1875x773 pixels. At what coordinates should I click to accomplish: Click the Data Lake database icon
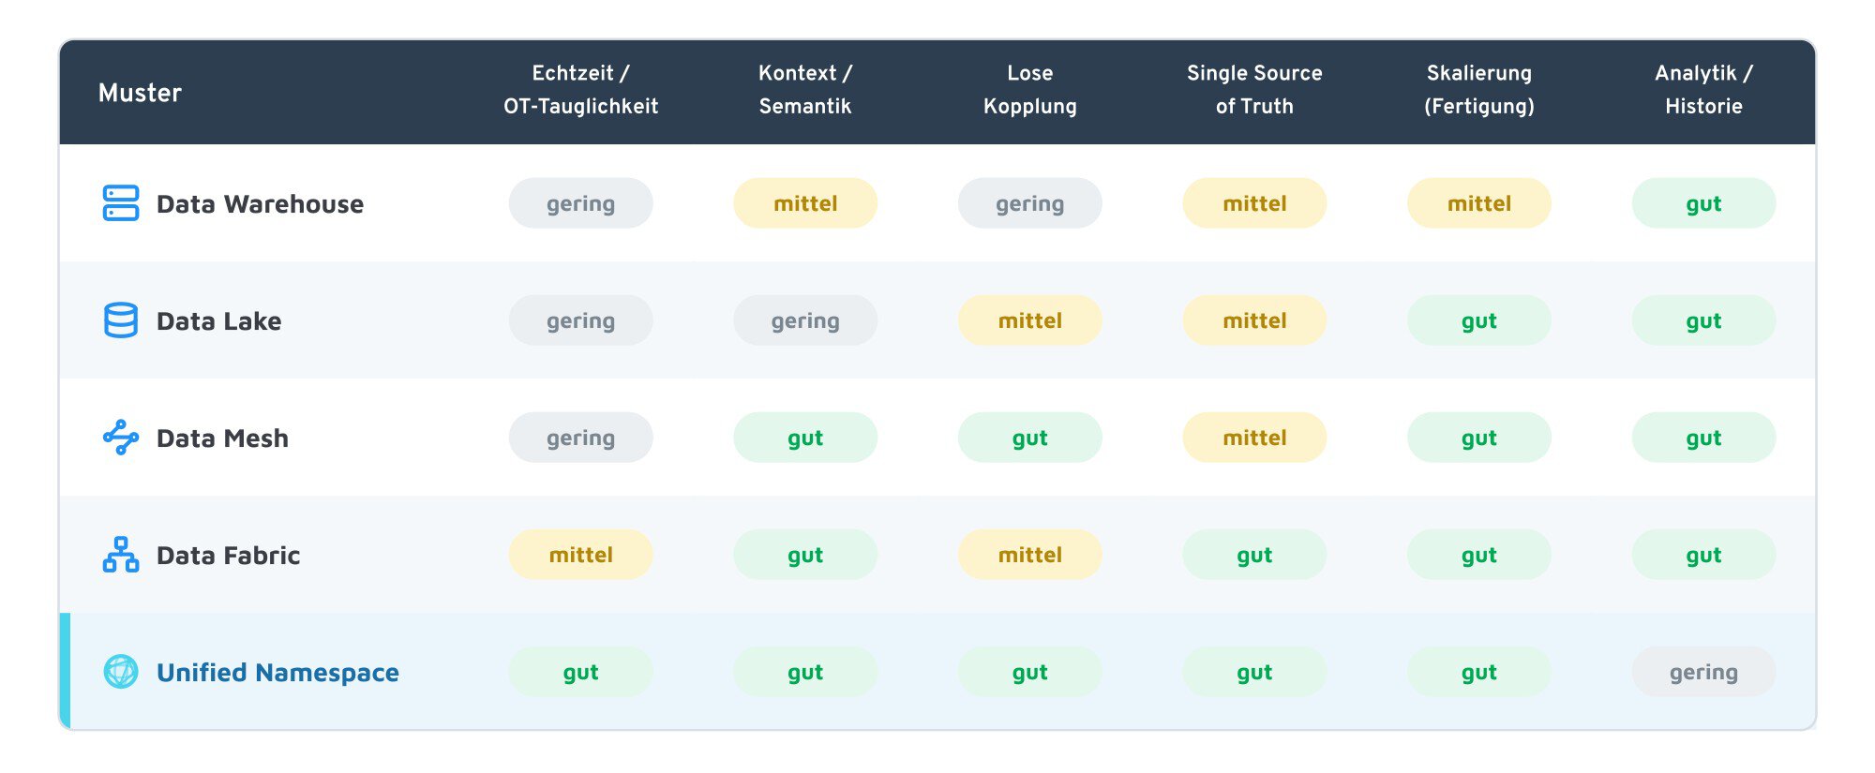click(x=121, y=320)
